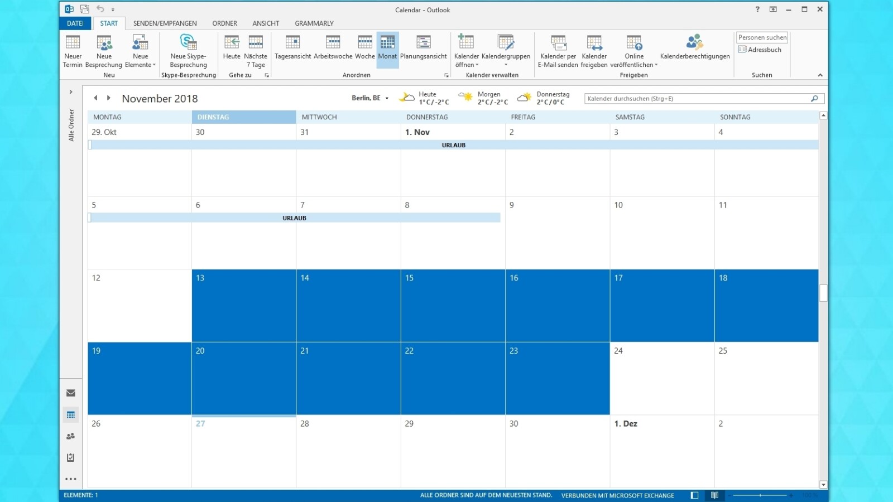Screen dimensions: 893x502
Task: Switch to Tagesansicht
Action: 292,47
